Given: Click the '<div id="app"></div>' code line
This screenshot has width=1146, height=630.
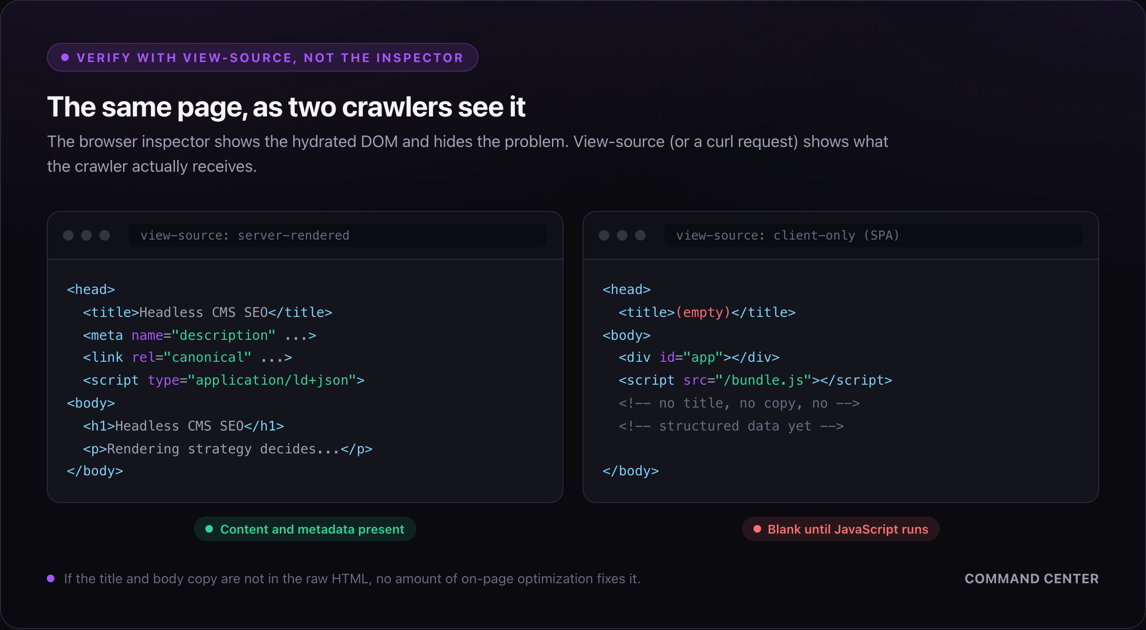Looking at the screenshot, I should pos(699,357).
